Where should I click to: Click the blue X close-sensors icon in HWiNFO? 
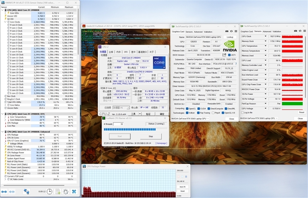pos(74,191)
